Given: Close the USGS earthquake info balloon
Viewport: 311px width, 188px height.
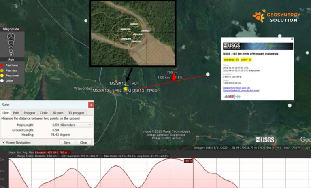Looking at the screenshot, I should pos(292,39).
